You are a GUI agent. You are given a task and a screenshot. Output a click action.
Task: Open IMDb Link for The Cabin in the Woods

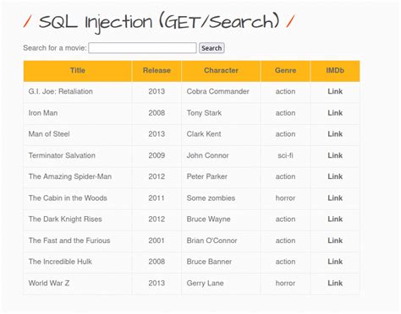point(335,198)
